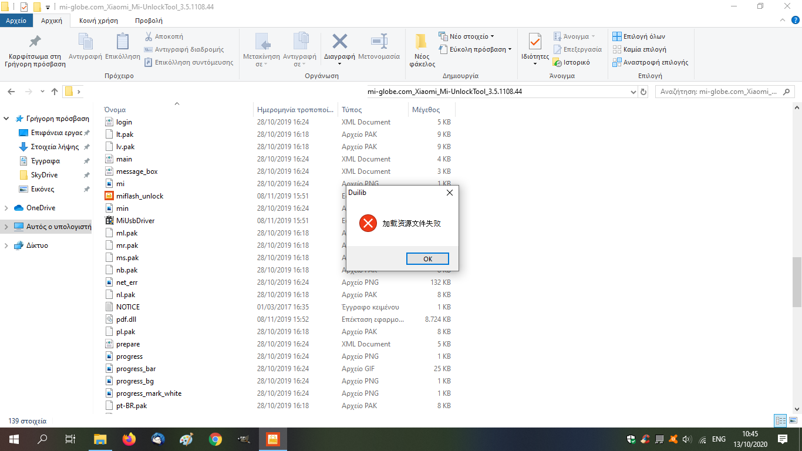Click the search box in Explorer
Screen dimensions: 802x451
(719, 92)
